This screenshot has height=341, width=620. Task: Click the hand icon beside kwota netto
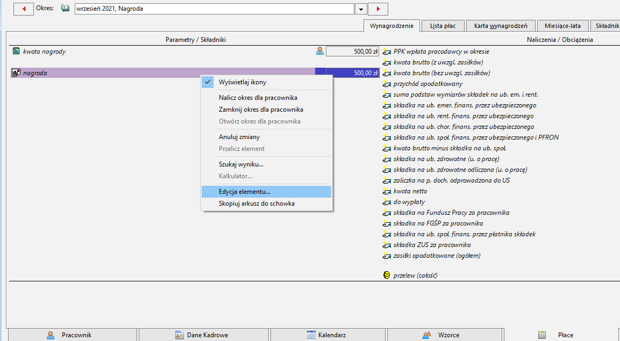(x=387, y=191)
